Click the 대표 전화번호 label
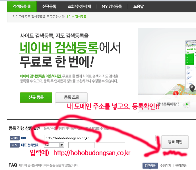 coord(30,145)
